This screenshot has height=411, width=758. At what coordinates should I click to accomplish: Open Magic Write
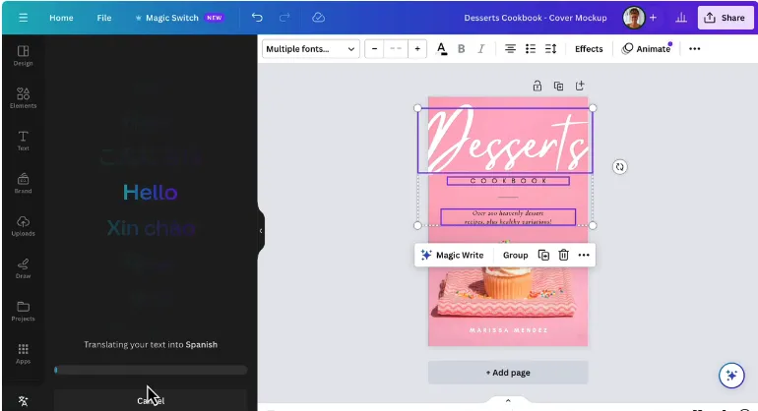(x=453, y=255)
